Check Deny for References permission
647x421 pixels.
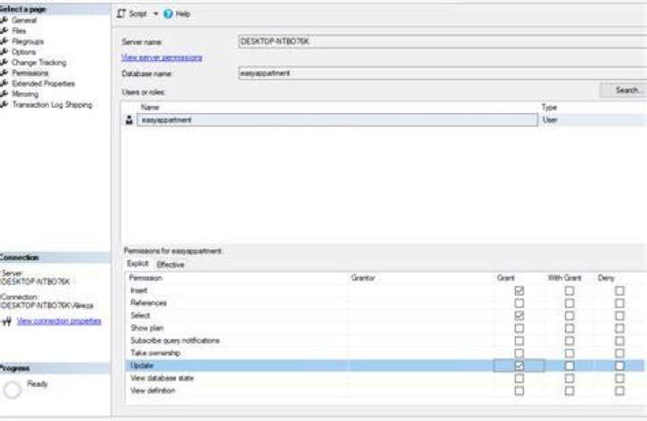click(619, 303)
